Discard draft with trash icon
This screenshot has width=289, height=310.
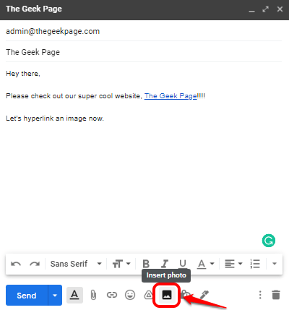pos(276,295)
